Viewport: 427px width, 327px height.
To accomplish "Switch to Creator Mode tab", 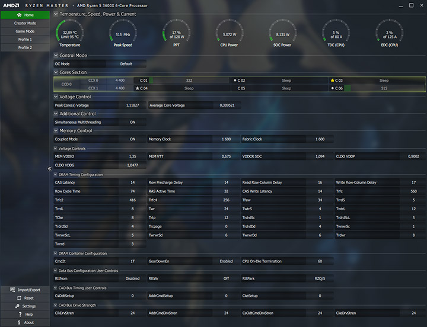I will (x=25, y=23).
